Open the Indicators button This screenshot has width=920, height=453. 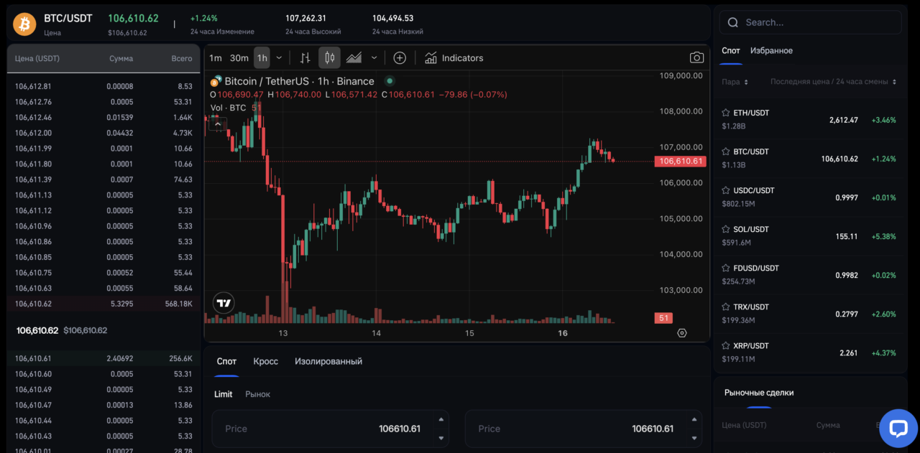[454, 58]
